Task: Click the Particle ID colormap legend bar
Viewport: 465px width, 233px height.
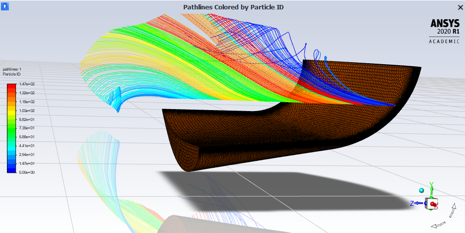Action: click(11, 128)
